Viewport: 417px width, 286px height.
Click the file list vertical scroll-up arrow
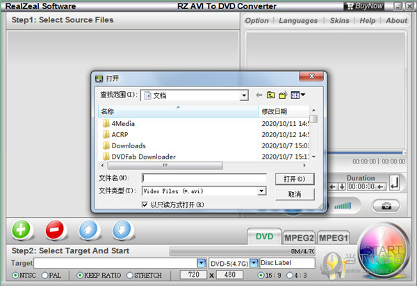coord(314,110)
